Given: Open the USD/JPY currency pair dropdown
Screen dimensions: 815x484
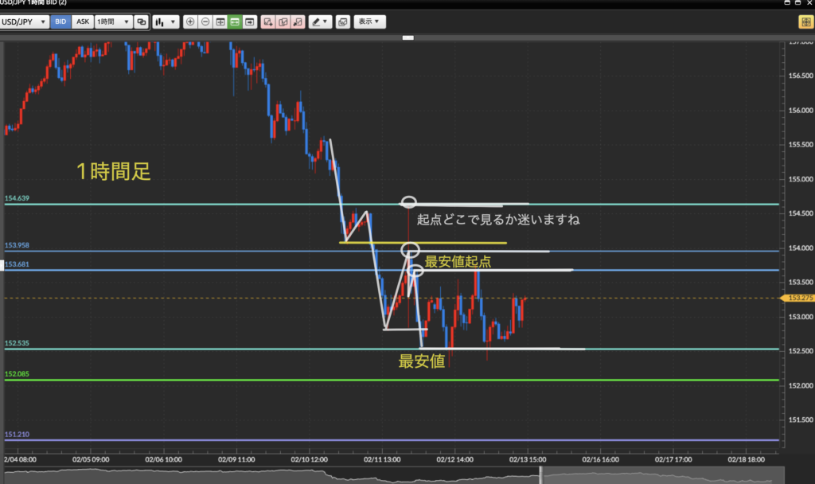Looking at the screenshot, I should (x=25, y=22).
